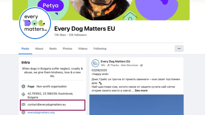Click the location direction icon in Intro
The height and width of the screenshot is (115, 205).
(x=23, y=94)
